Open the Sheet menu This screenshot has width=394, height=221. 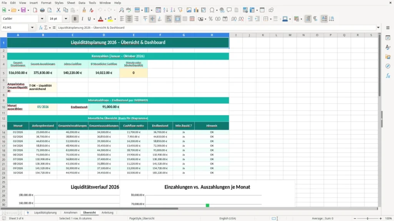[71, 3]
